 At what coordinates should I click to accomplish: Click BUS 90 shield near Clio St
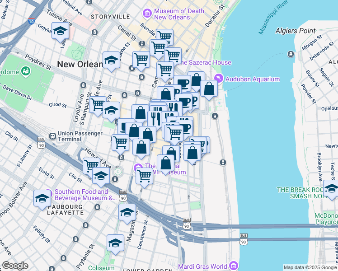[41, 143]
